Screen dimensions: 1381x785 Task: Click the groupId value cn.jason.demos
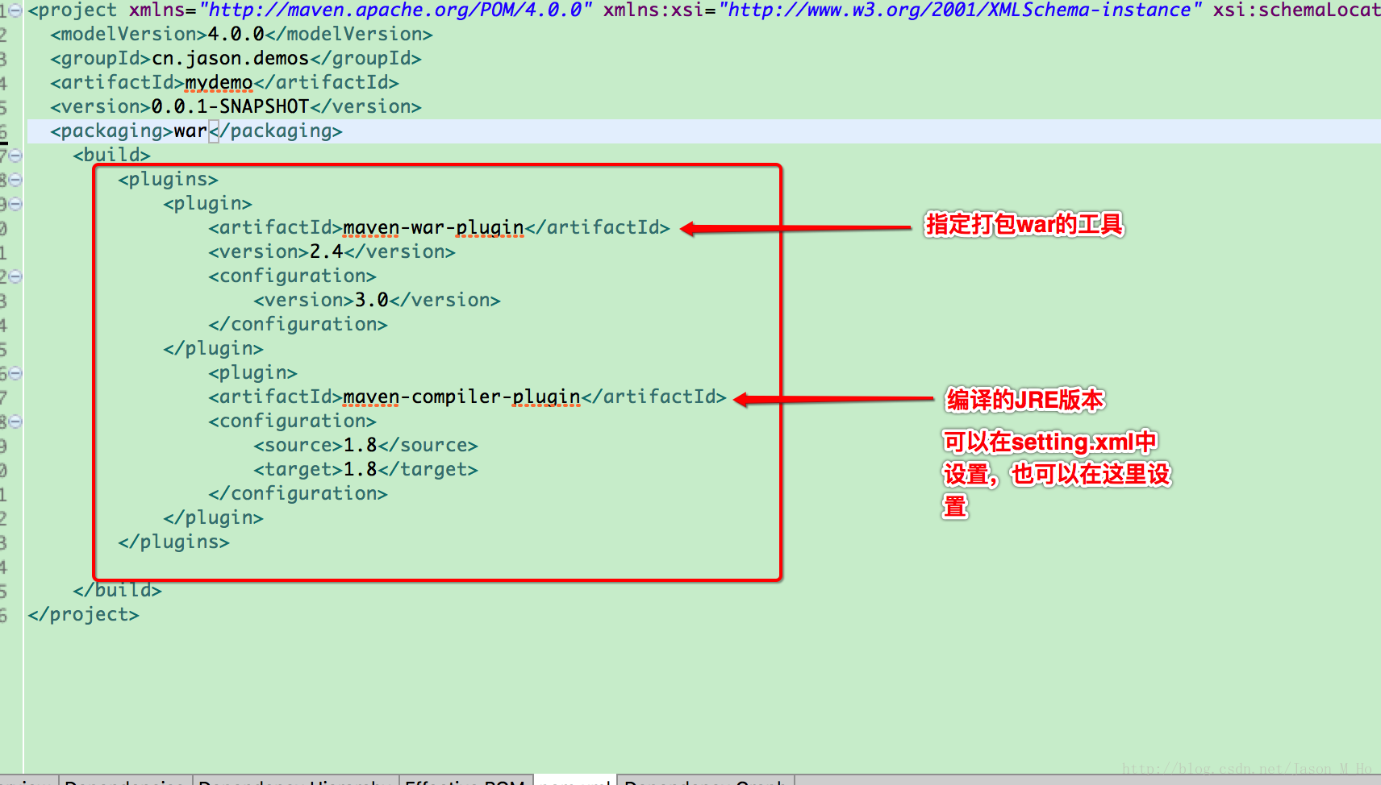tap(231, 59)
